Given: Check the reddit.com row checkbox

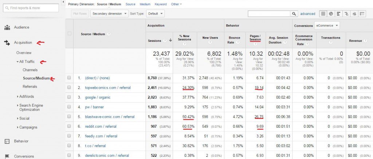Looking at the screenshot, I should coord(69,127).
